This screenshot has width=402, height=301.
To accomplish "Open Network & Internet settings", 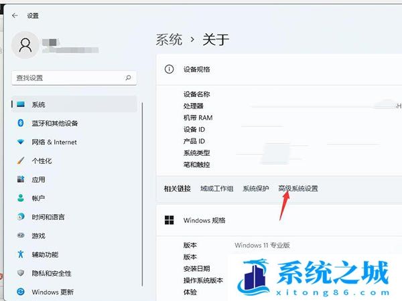I will click(54, 142).
